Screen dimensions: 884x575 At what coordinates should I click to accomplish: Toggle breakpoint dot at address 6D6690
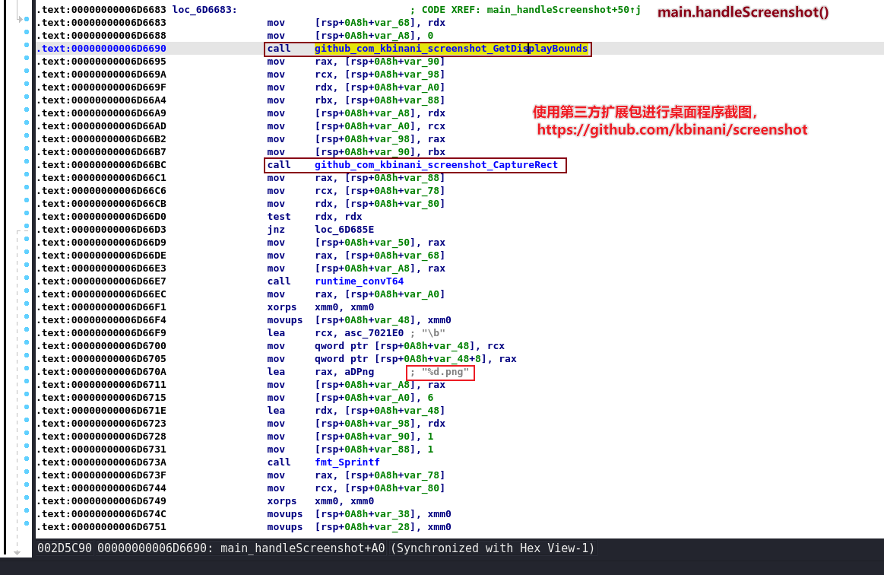point(27,49)
